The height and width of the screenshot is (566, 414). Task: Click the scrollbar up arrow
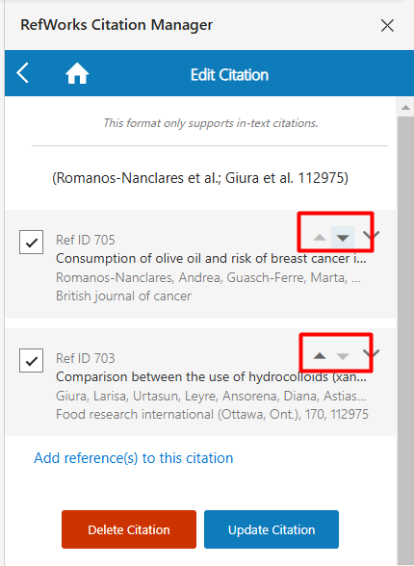click(405, 107)
